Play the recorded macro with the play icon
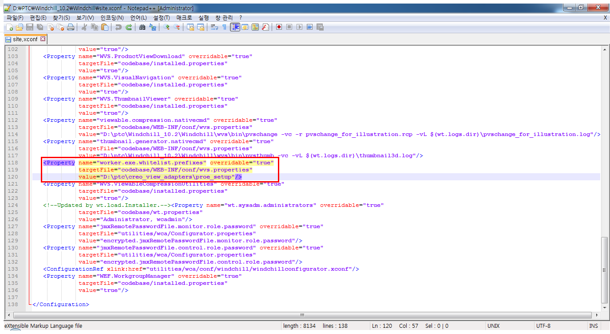 [300, 27]
